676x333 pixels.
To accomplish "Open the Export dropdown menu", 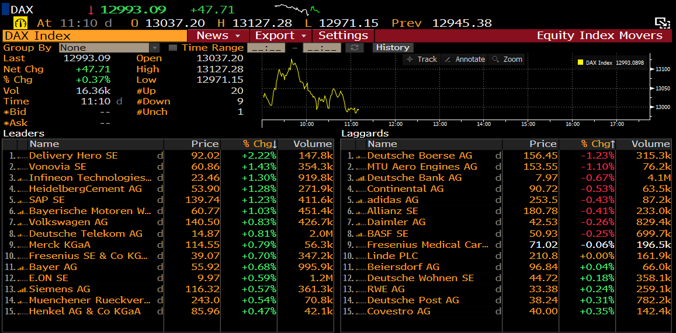I will pos(280,36).
